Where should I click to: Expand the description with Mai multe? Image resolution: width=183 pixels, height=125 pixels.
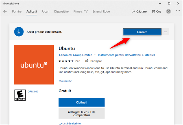click(65, 81)
